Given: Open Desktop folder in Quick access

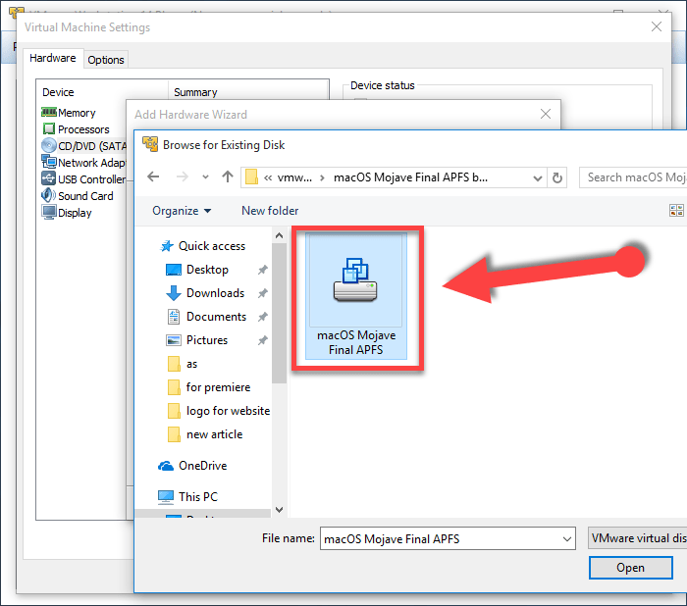Looking at the screenshot, I should click(x=206, y=270).
